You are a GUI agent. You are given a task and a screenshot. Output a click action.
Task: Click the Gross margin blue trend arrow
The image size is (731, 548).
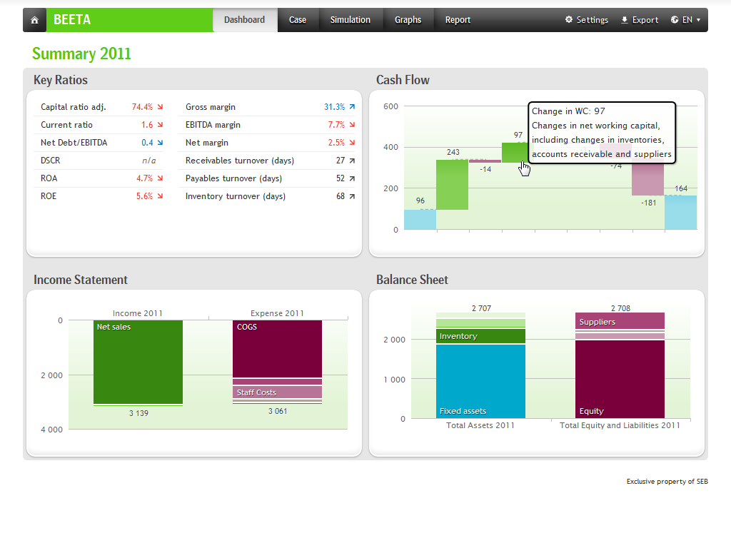click(x=351, y=107)
